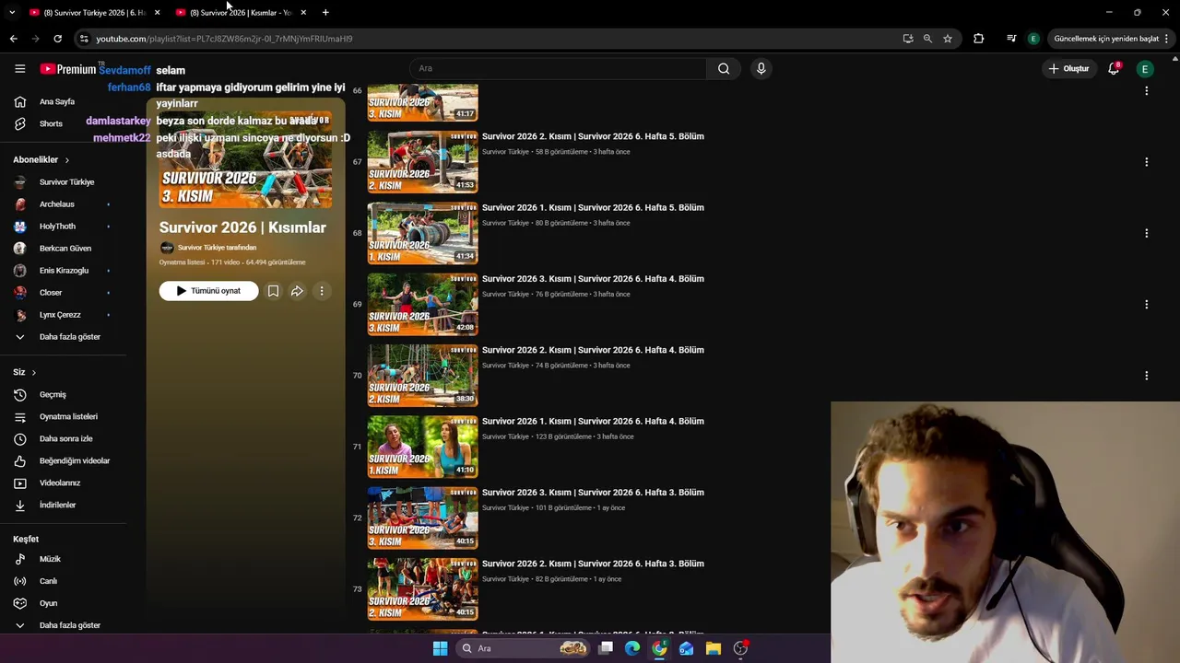Image resolution: width=1180 pixels, height=663 pixels.
Task: Go back with the browser arrow
Action: coord(13,39)
